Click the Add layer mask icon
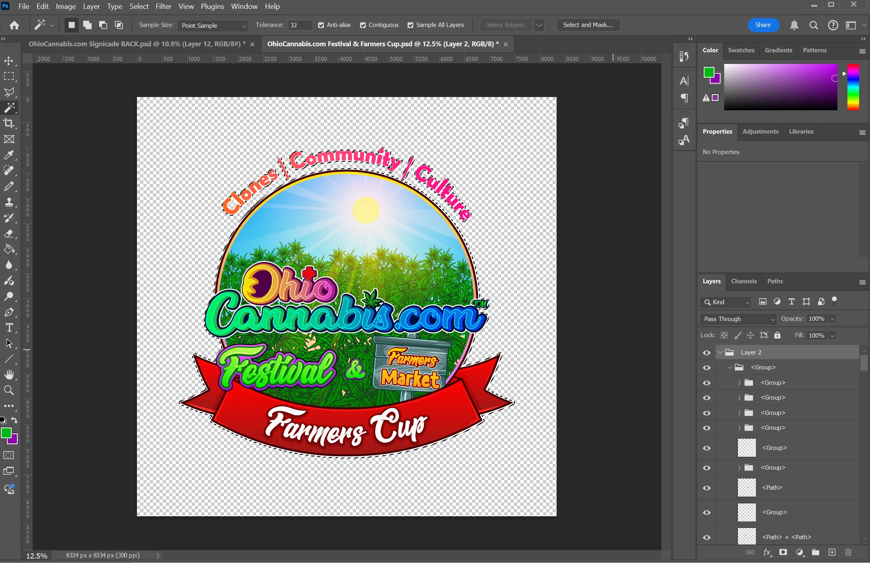 click(783, 552)
